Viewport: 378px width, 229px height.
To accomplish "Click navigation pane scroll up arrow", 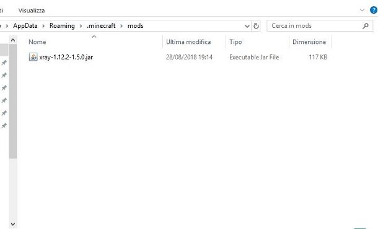I will tap(13, 40).
